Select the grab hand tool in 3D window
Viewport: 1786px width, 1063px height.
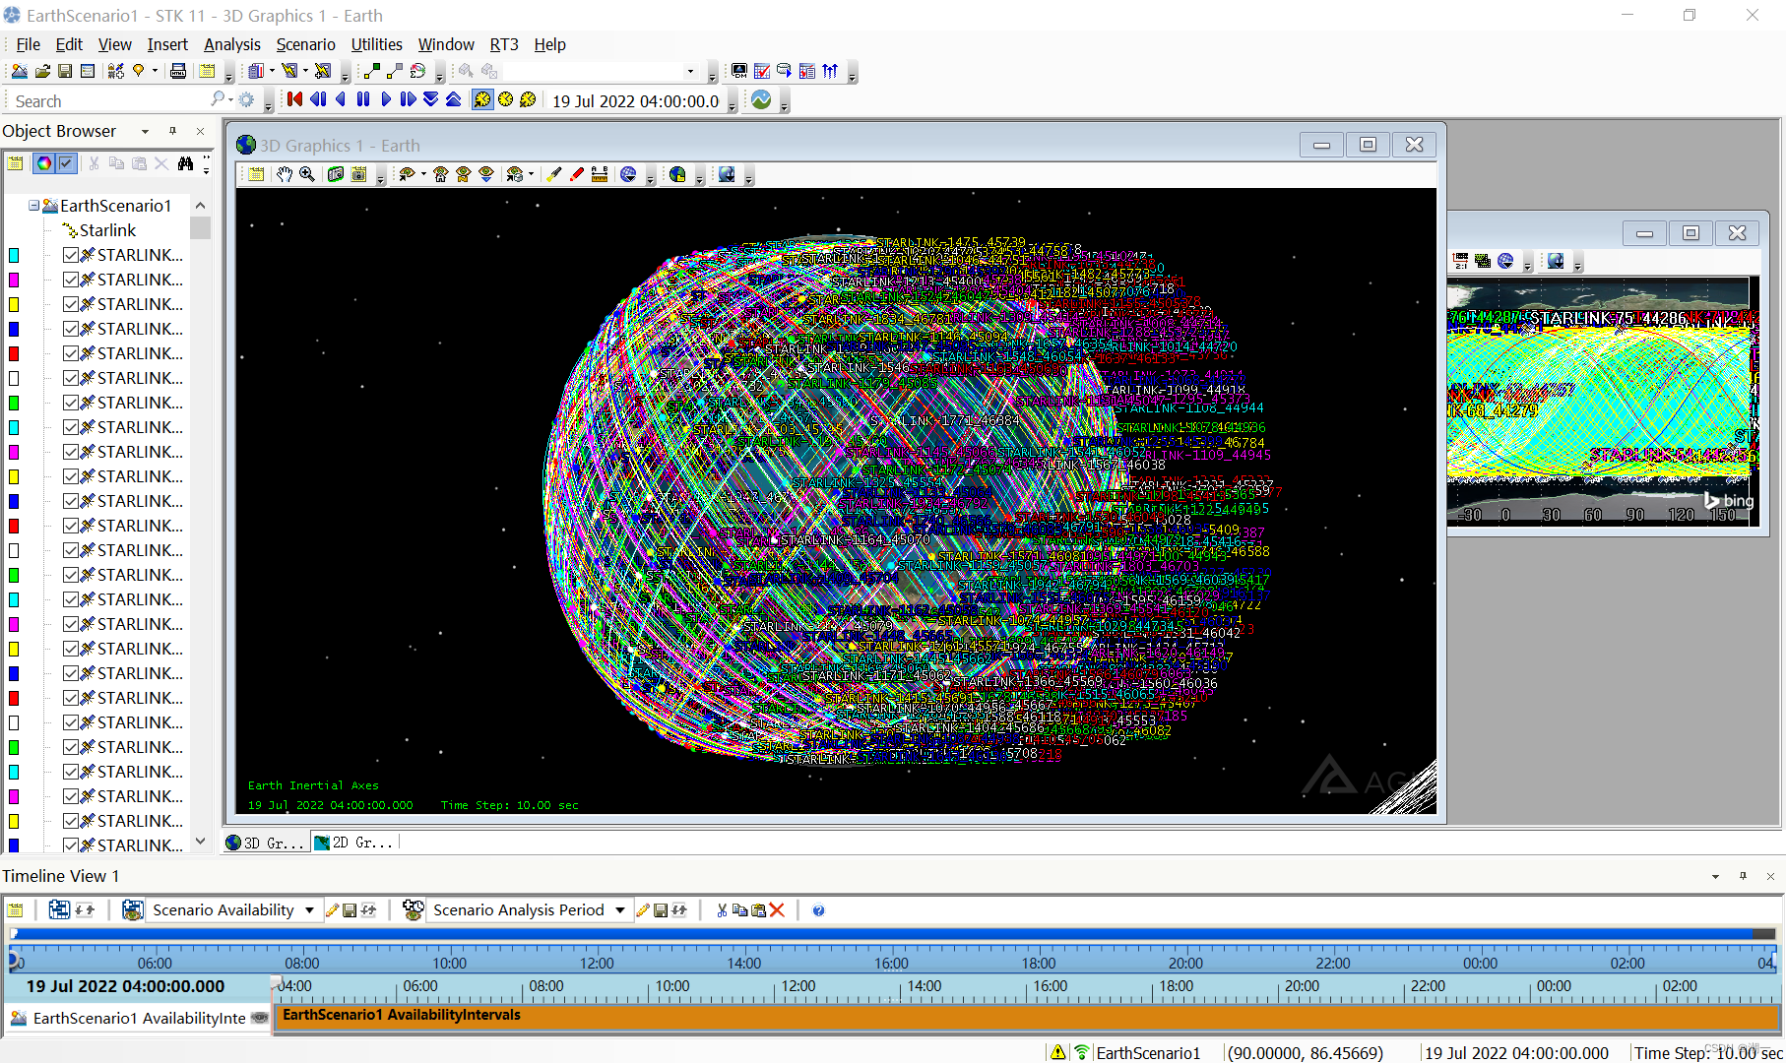[285, 174]
